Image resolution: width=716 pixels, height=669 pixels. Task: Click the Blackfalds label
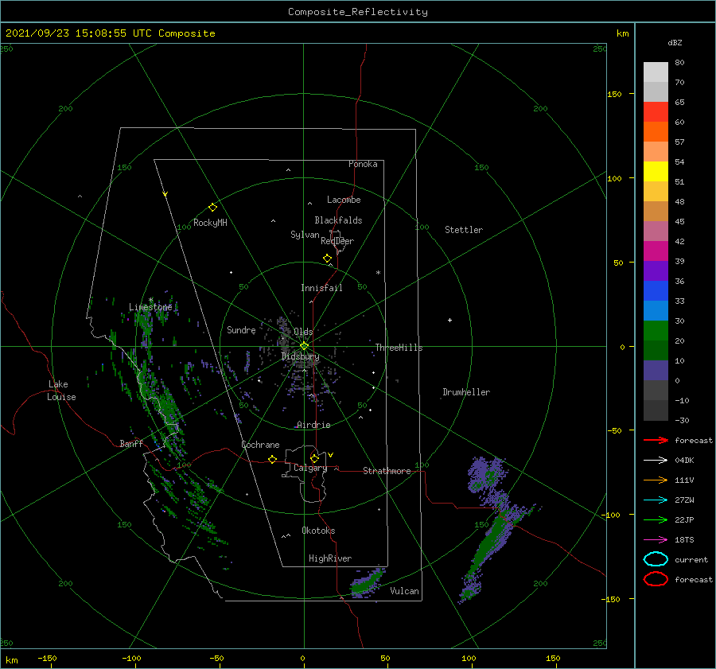[x=338, y=220]
